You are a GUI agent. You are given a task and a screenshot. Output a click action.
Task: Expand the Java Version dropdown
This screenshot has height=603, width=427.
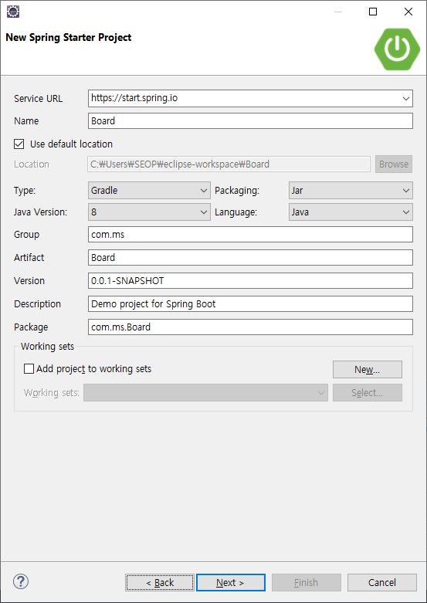[x=149, y=212]
